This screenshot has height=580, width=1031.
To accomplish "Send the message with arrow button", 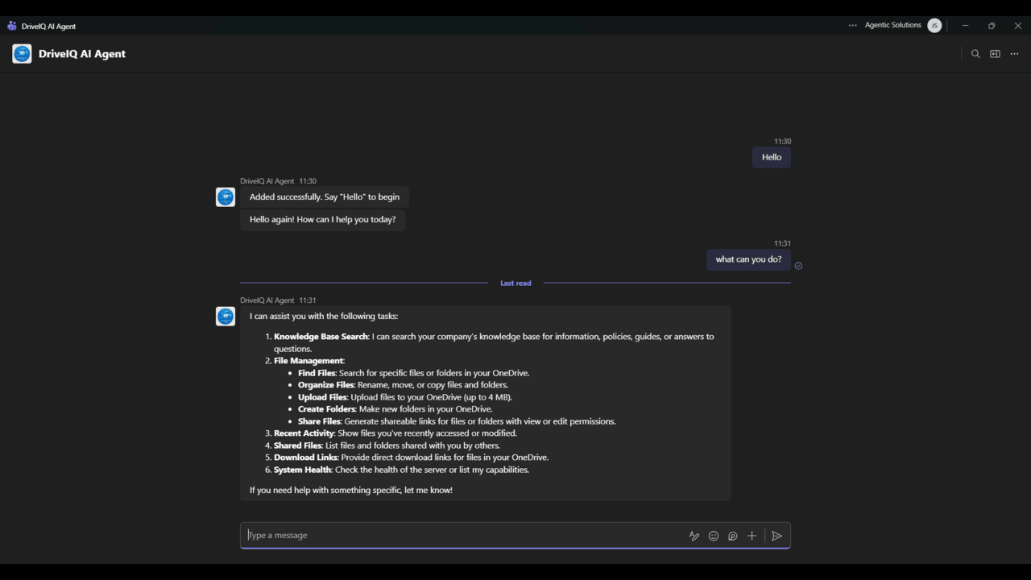I will coord(776,536).
